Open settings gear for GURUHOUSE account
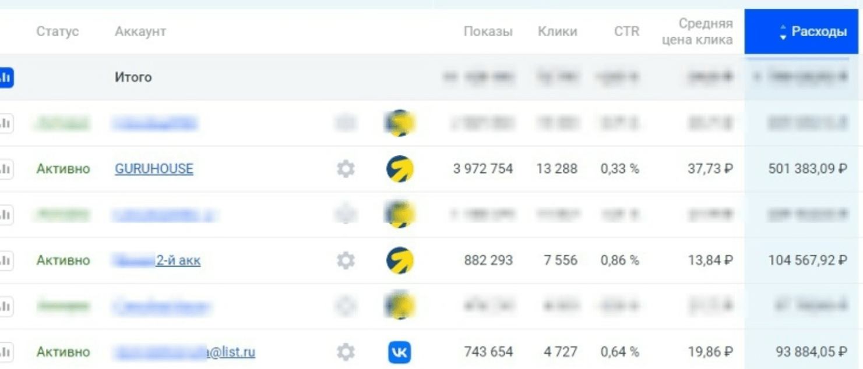Image resolution: width=863 pixels, height=369 pixels. coord(346,169)
